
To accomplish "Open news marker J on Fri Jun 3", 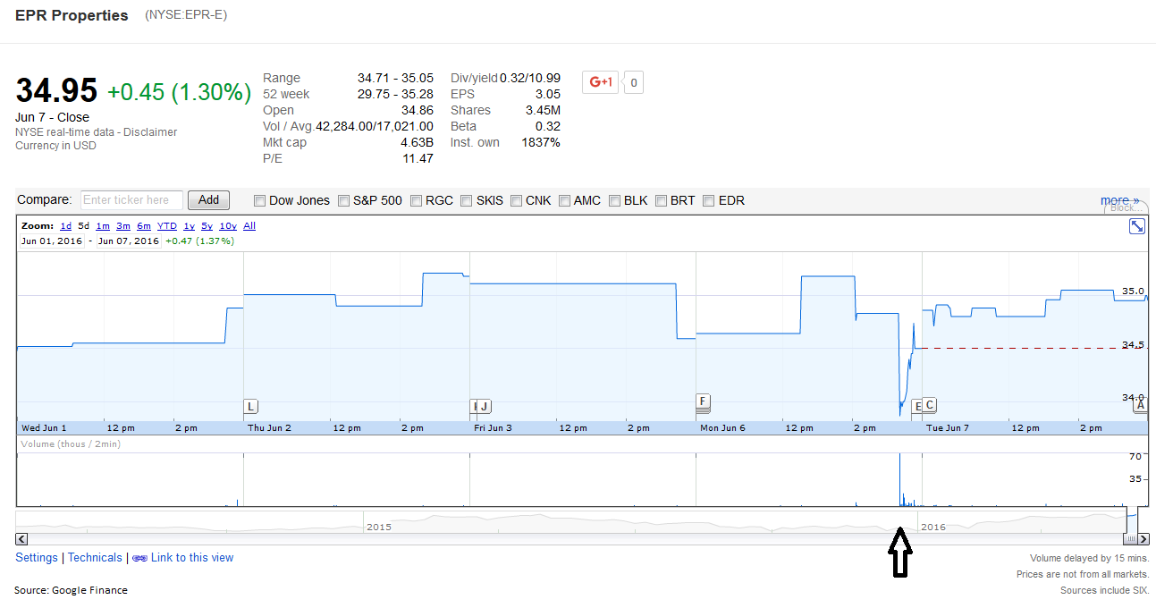I will coord(484,407).
